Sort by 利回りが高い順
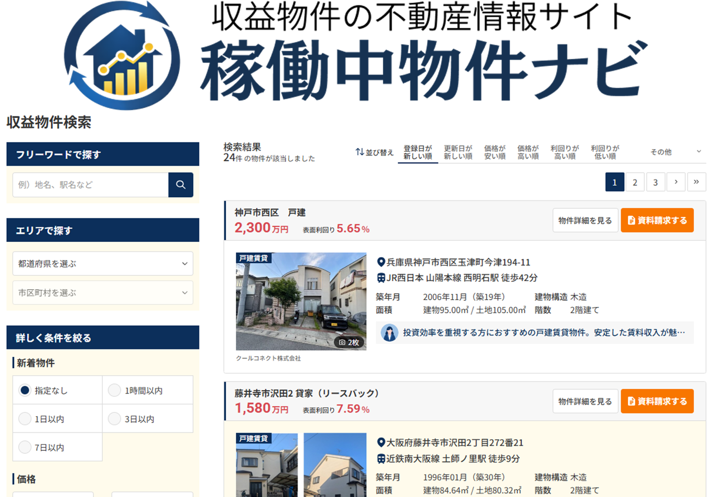 564,152
